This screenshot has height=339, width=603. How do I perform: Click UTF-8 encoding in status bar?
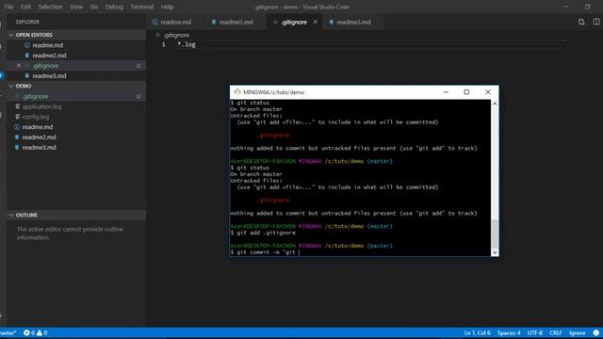click(x=535, y=332)
